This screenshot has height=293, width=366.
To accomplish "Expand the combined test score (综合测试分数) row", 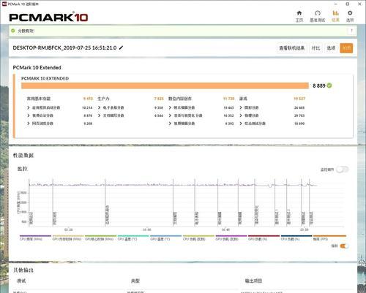I will coord(241,123).
